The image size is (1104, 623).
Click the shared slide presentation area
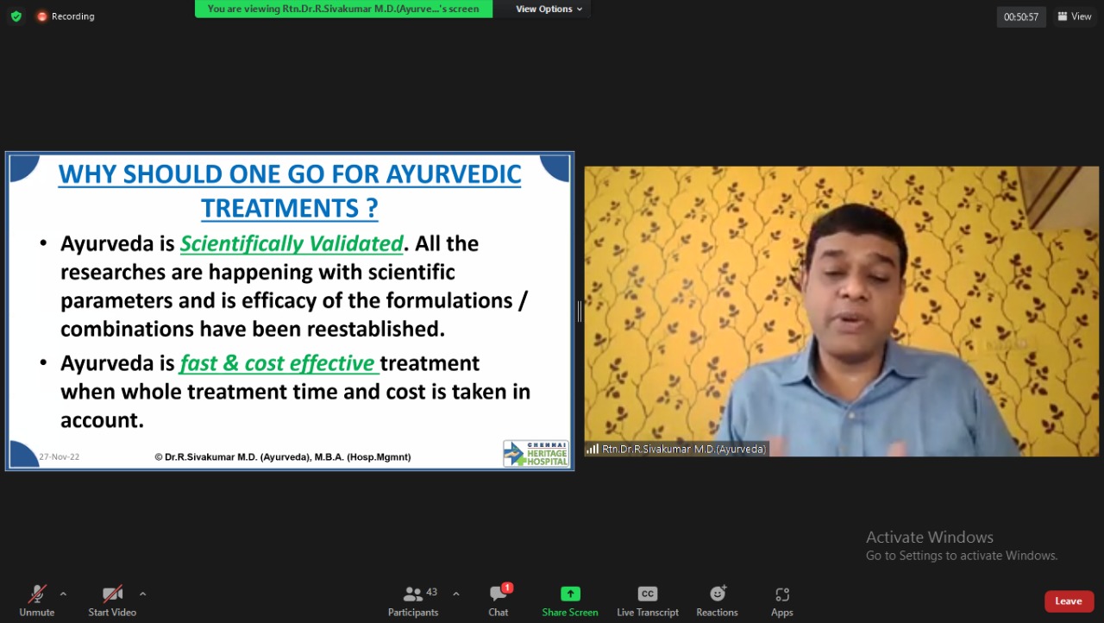click(x=290, y=311)
